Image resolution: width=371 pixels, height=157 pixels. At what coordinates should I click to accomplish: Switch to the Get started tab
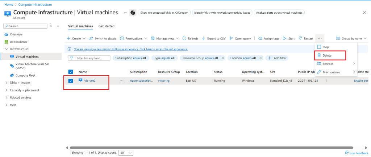107,26
